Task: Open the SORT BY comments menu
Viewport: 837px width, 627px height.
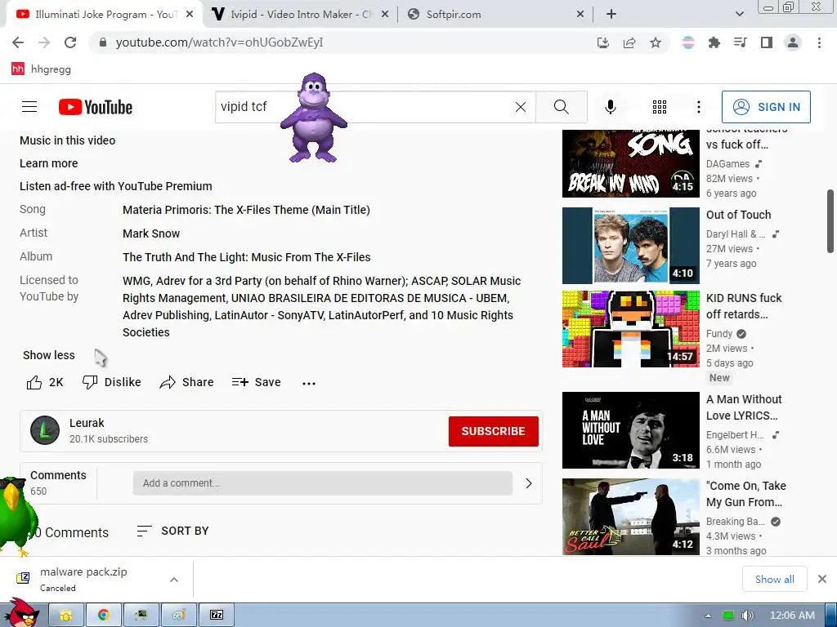Action: click(172, 531)
